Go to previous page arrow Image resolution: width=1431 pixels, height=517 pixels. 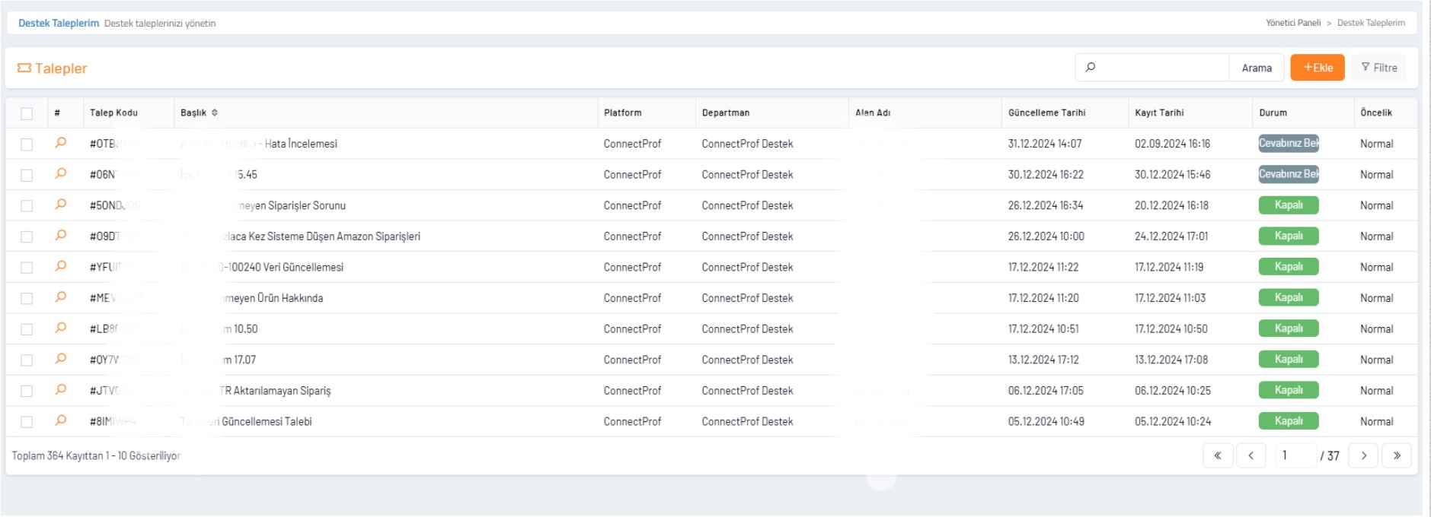point(1251,455)
